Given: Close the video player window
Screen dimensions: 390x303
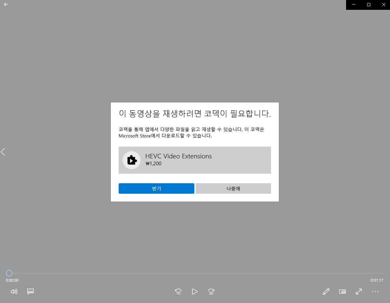Looking at the screenshot, I should tap(383, 5).
